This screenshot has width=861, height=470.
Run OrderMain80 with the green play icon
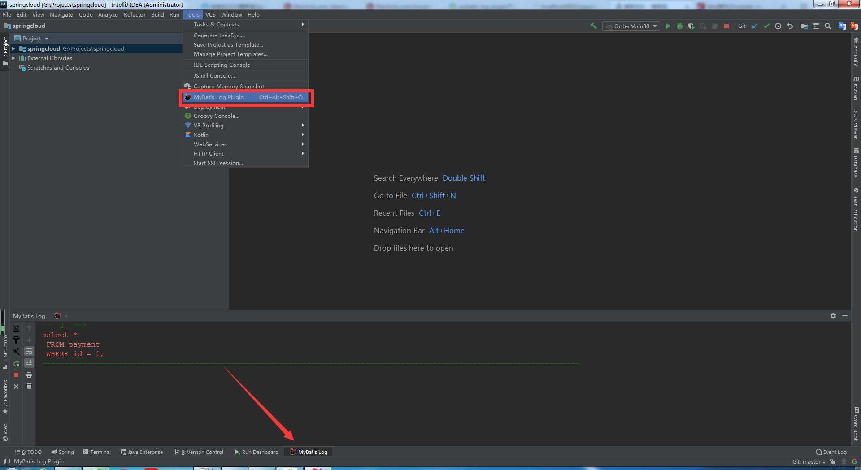[x=668, y=26]
